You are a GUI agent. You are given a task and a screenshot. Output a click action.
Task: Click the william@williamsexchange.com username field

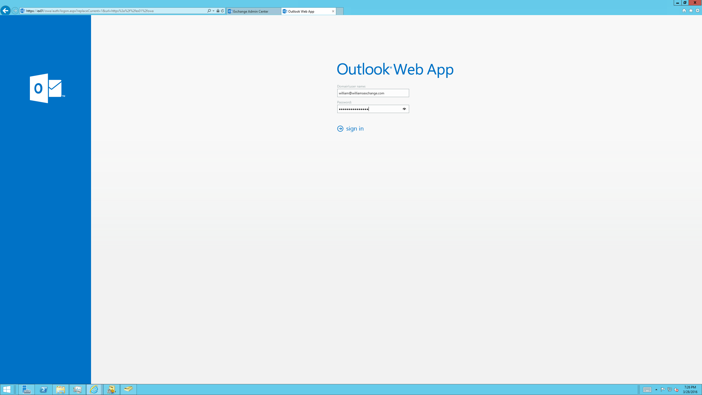point(373,93)
